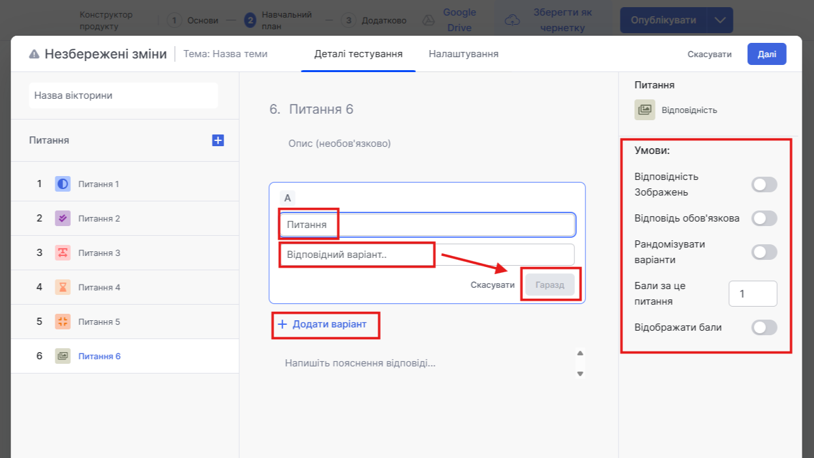This screenshot has height=458, width=814.
Task: Click explanation field scroll up arrow
Action: (x=580, y=353)
